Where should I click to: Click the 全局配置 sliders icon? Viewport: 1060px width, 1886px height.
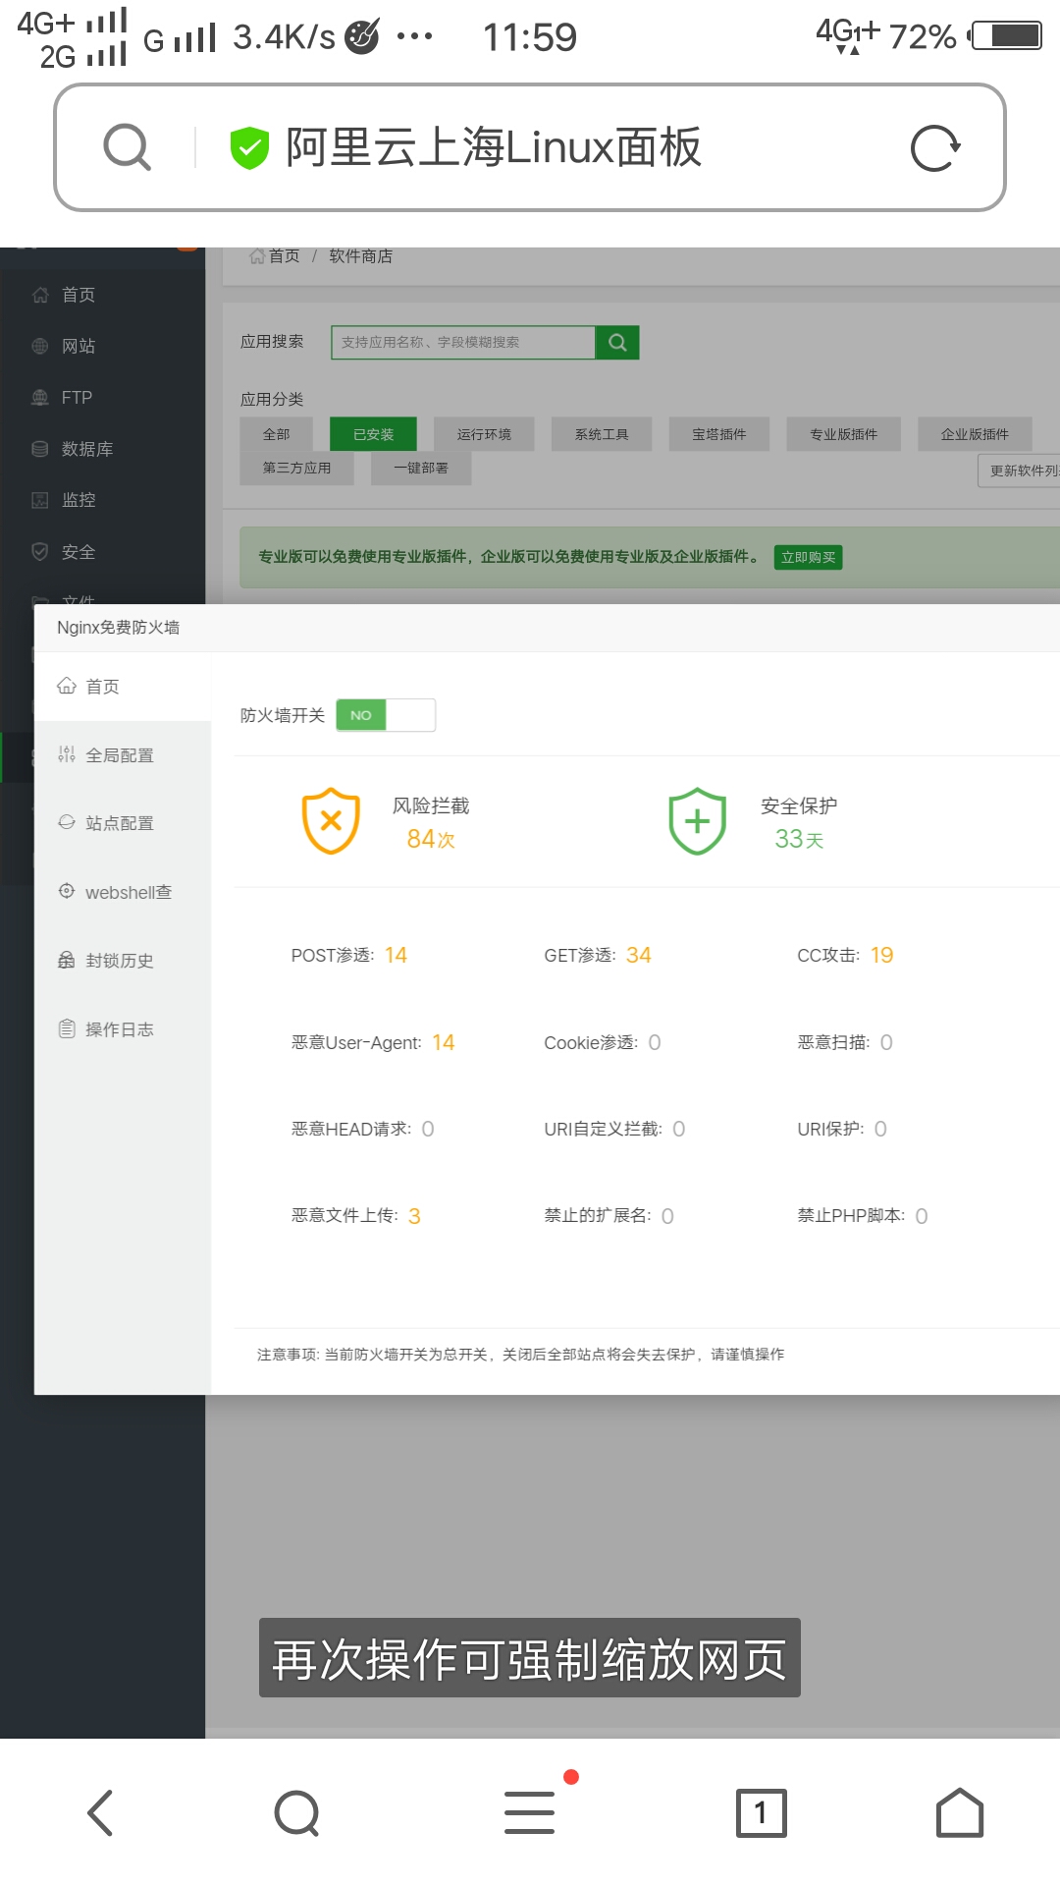[67, 754]
